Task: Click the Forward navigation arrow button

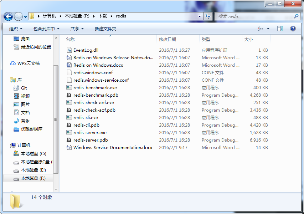Action: 19,16
